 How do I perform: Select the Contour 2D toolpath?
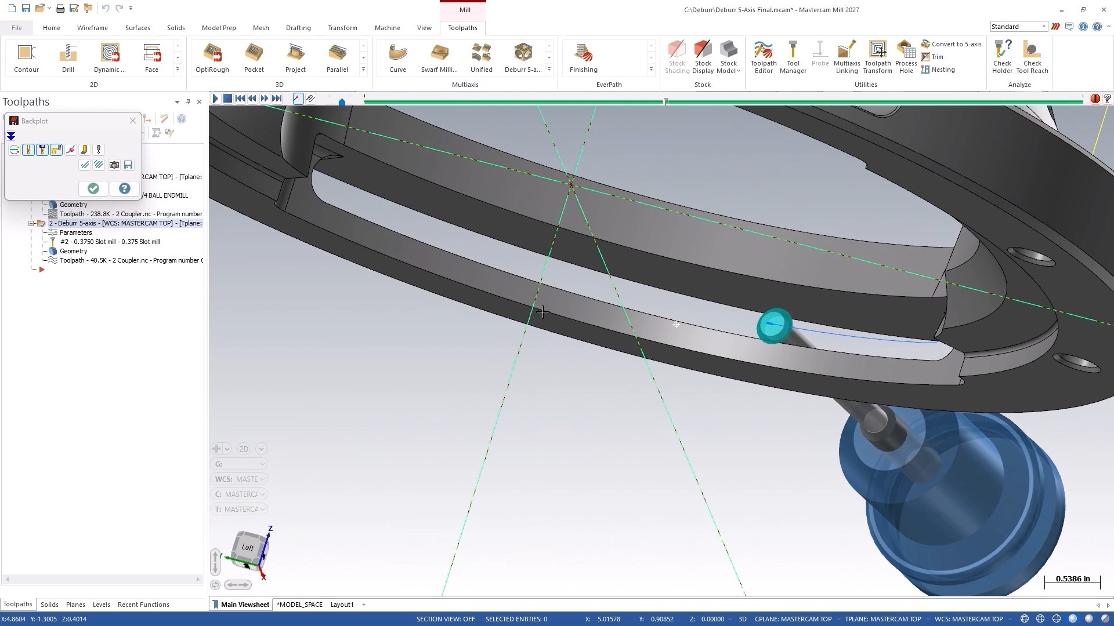coord(26,58)
